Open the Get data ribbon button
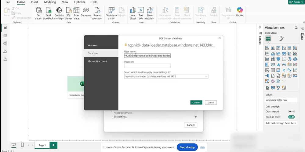Image resolution: width=305 pixels, height=152 pixels. (39, 13)
